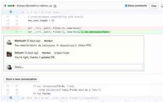This screenshot has height=102, width=163.
Task: Toggle the Show comments checkbox
Action: 126,6
